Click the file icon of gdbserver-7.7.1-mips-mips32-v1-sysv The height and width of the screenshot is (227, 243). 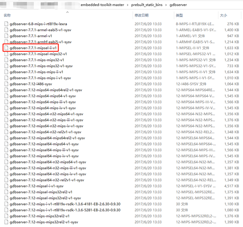click(x=6, y=66)
